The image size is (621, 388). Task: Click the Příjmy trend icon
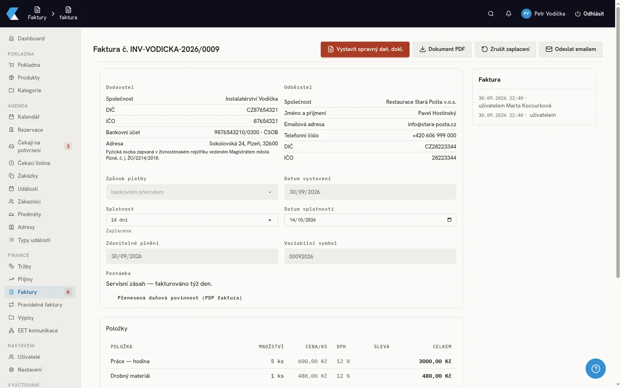pyautogui.click(x=11, y=279)
